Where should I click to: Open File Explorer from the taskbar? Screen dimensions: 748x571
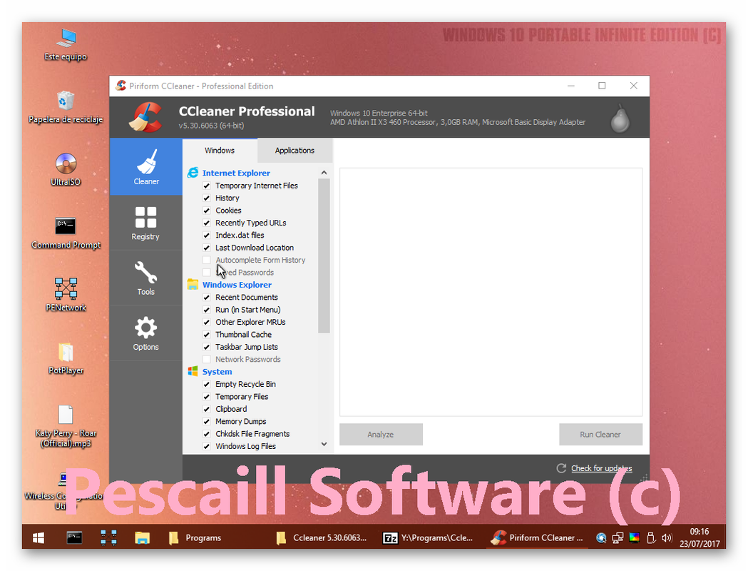142,538
